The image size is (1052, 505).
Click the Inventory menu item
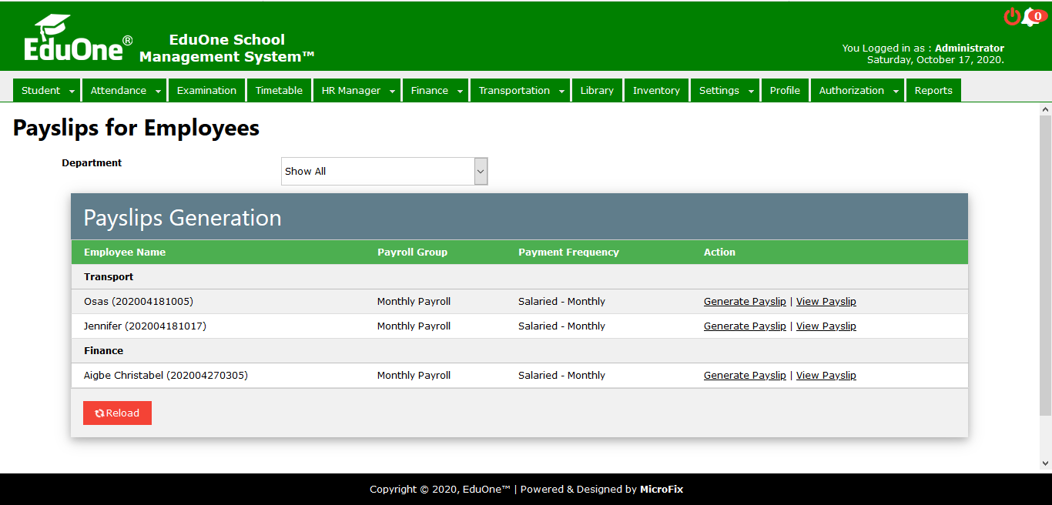656,91
